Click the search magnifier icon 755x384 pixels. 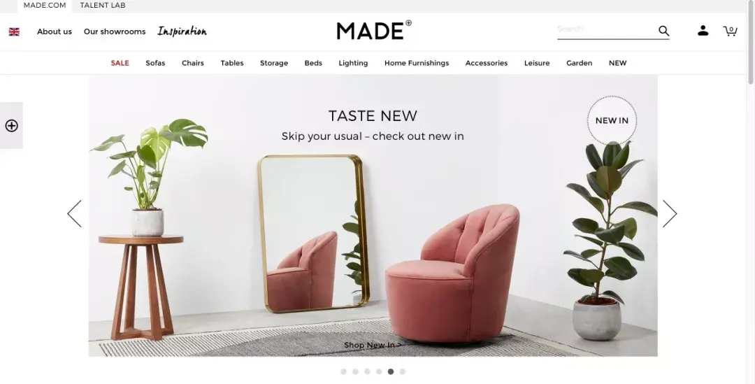(x=663, y=31)
